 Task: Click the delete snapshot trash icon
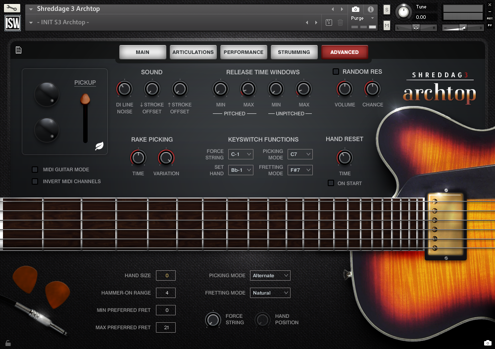[x=340, y=22]
